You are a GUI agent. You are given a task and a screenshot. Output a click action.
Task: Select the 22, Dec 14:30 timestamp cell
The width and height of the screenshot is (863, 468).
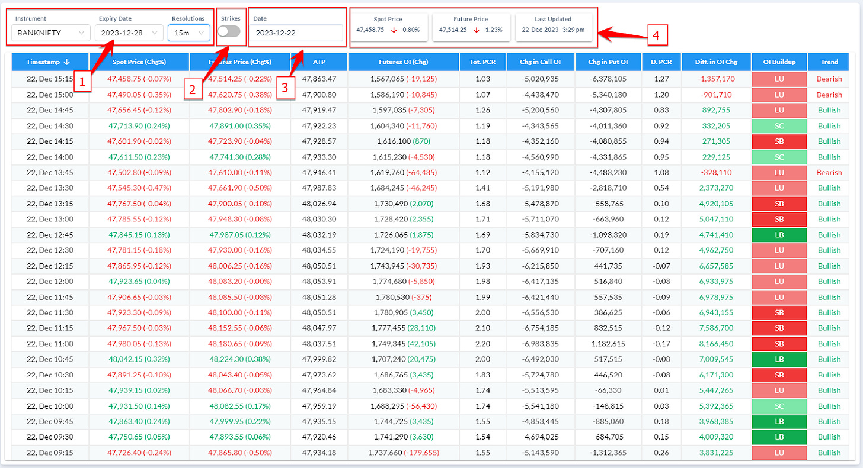[50, 125]
